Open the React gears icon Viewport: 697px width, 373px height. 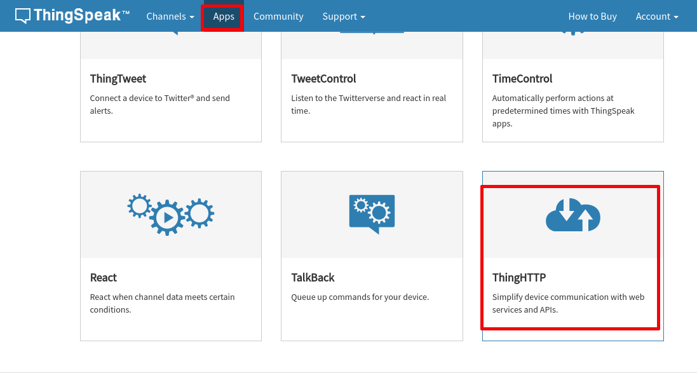(x=171, y=214)
